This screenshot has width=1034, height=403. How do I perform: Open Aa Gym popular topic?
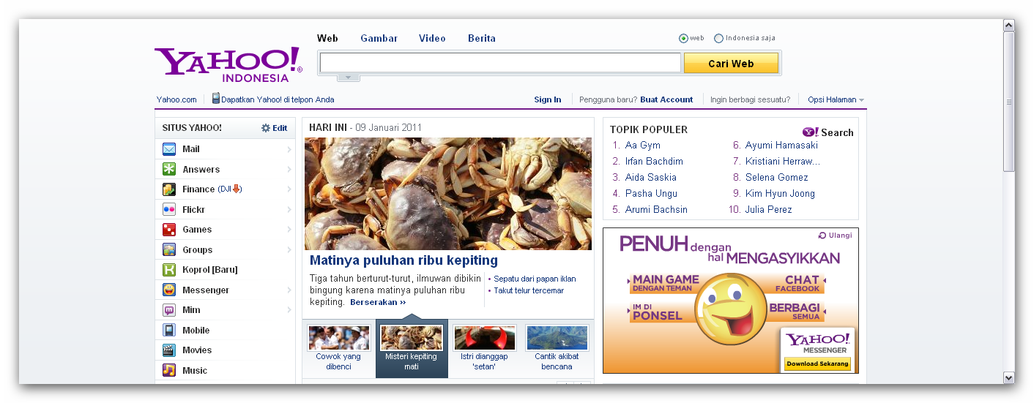643,146
